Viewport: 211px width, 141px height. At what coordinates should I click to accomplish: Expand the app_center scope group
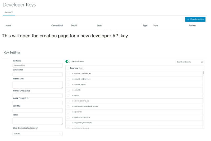(72, 112)
